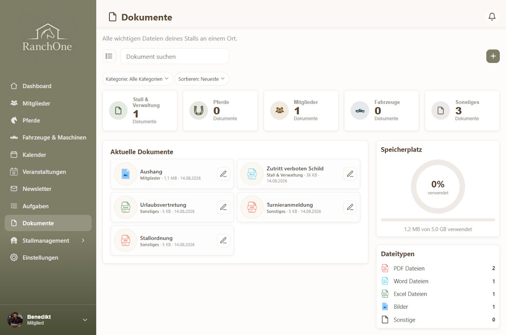Click the RanchOne logo
The height and width of the screenshot is (335, 506).
pyautogui.click(x=47, y=37)
